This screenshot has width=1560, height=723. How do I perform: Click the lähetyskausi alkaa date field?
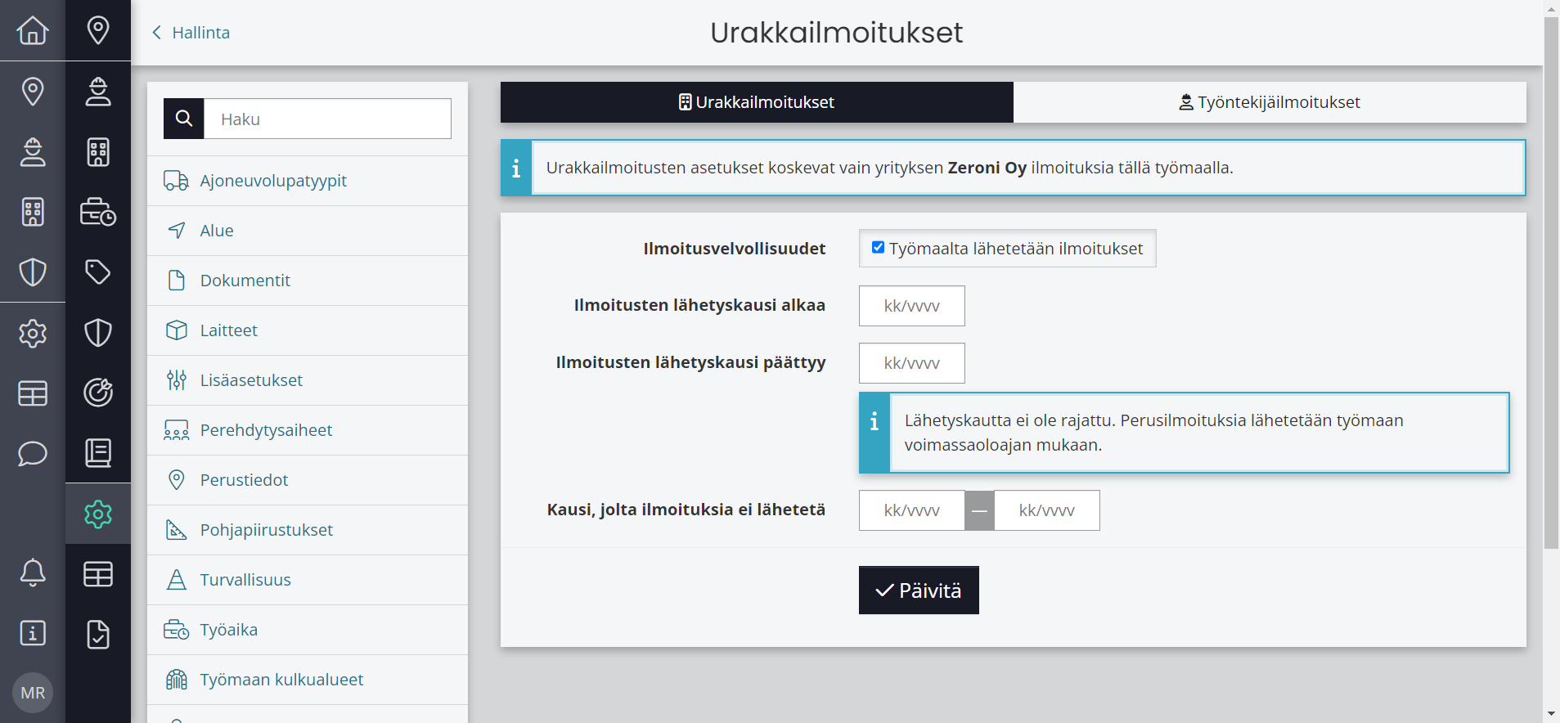pyautogui.click(x=911, y=306)
